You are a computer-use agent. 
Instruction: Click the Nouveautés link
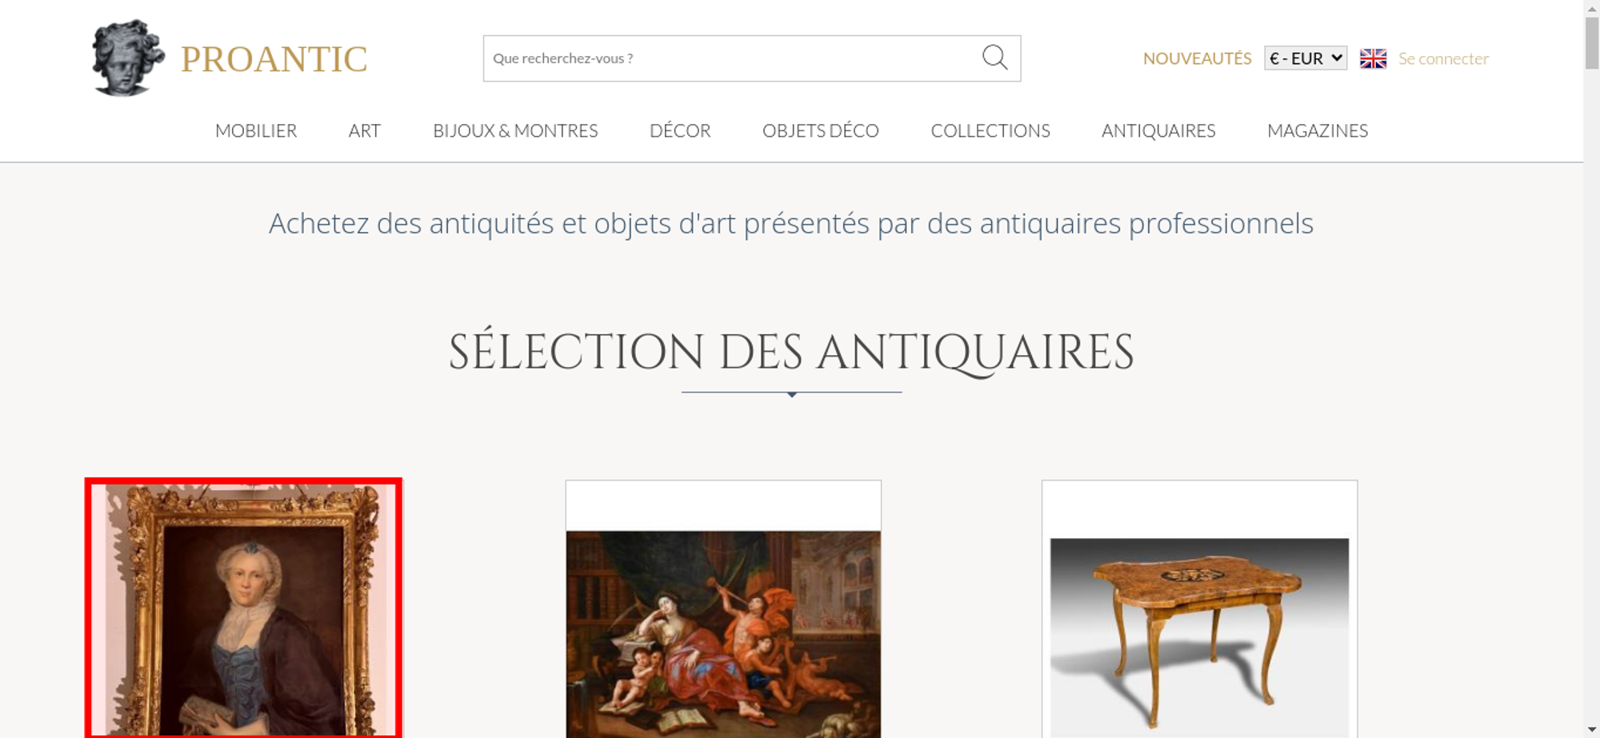1197,58
